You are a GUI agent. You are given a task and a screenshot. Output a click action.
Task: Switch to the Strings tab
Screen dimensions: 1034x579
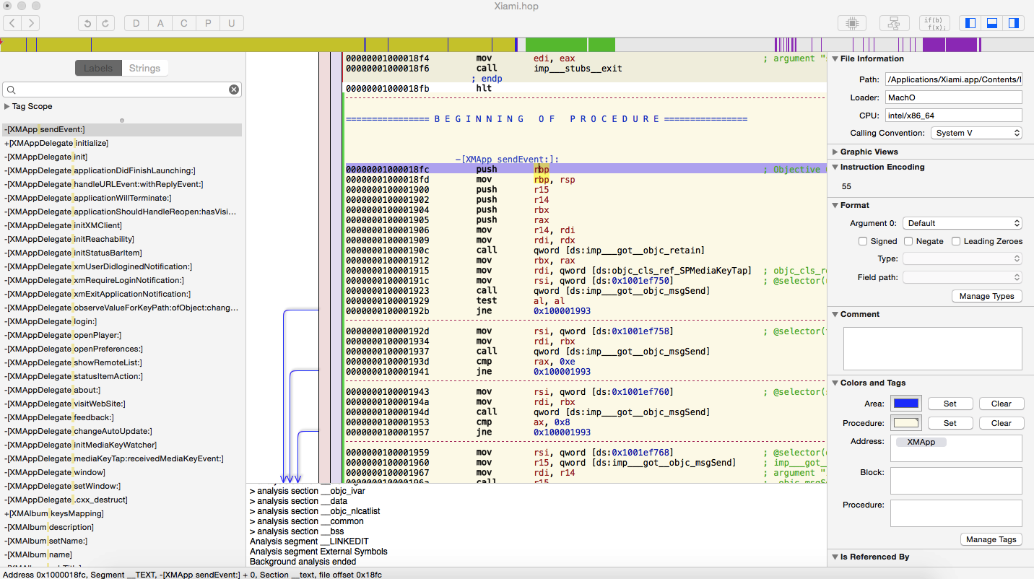(144, 69)
